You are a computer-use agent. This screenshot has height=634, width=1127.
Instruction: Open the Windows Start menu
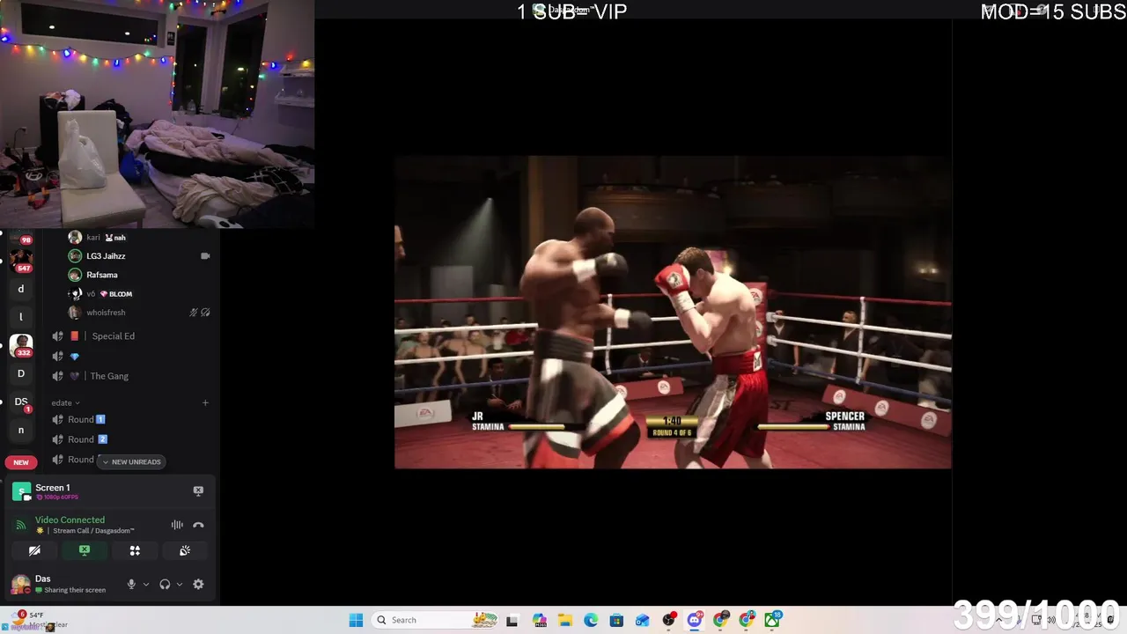point(356,620)
